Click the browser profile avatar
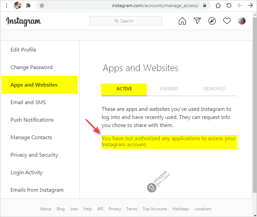 pyautogui.click(x=17, y=5)
